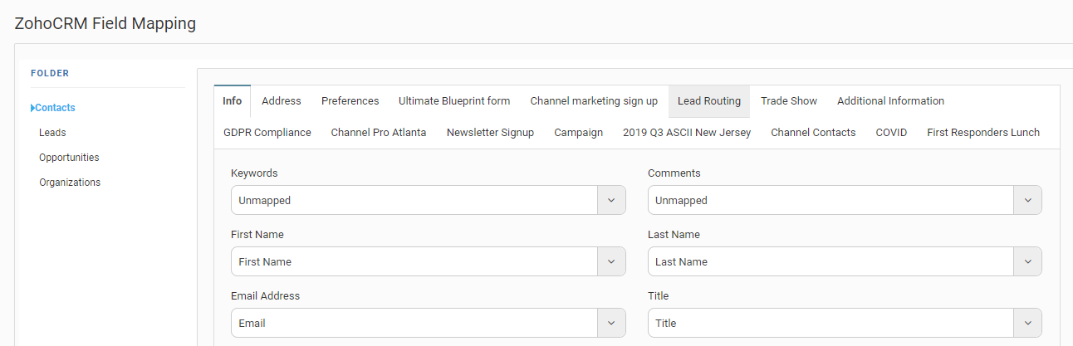Open the Organizations folder
1073x346 pixels.
70,183
